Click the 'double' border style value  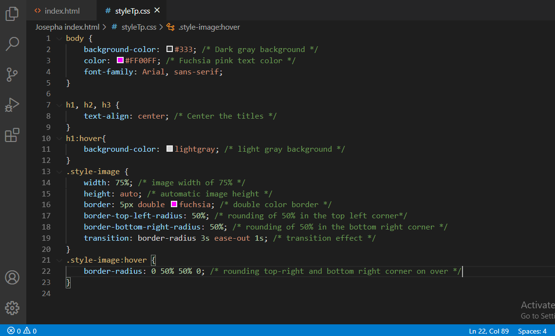pyautogui.click(x=151, y=205)
